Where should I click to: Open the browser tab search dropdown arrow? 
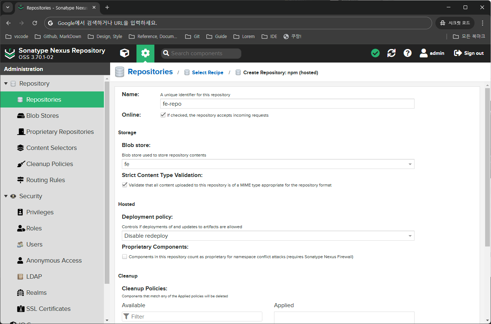7,7
